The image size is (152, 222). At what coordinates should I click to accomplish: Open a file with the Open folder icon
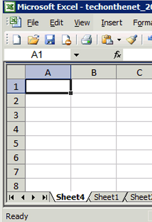33,40
